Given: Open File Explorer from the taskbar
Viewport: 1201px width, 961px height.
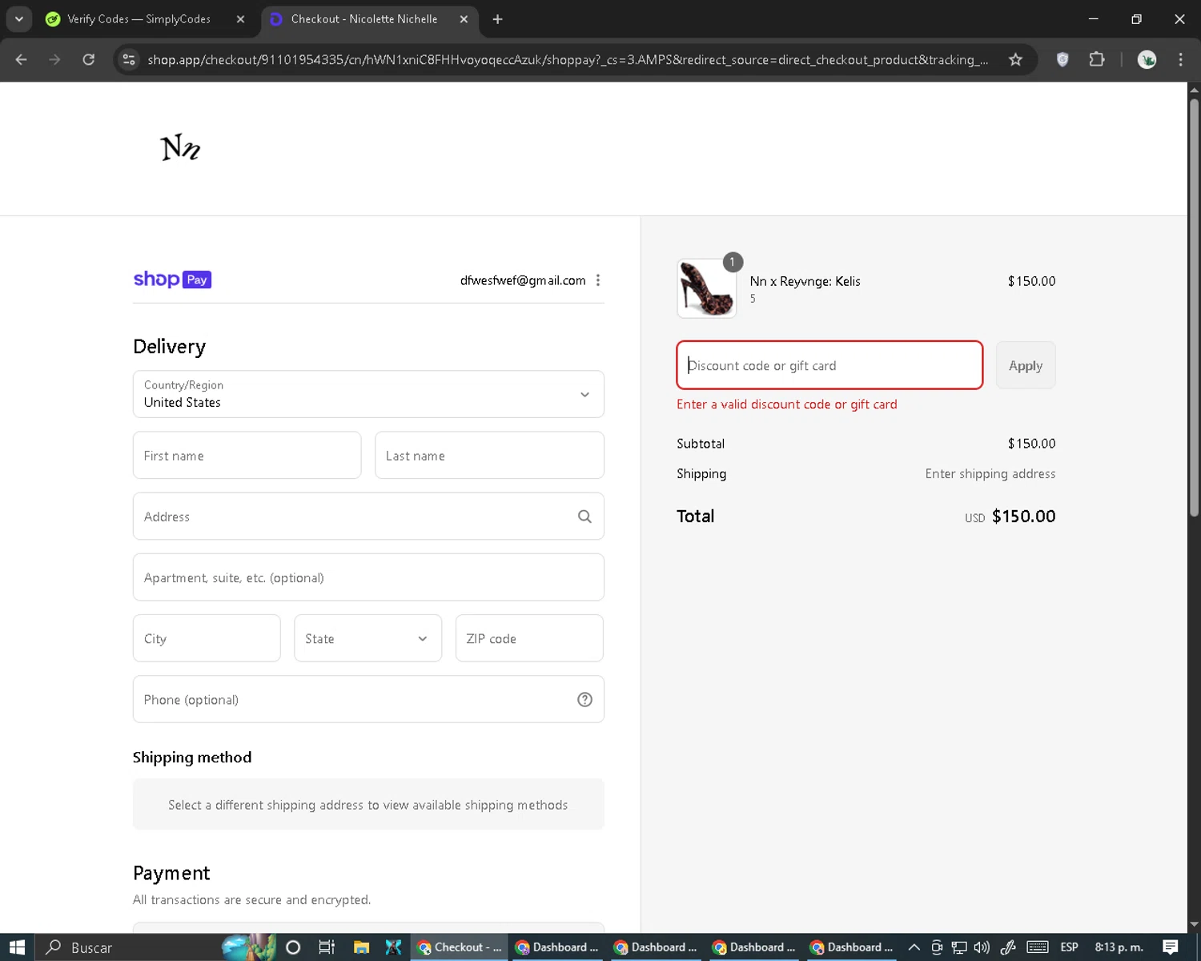Looking at the screenshot, I should point(361,947).
